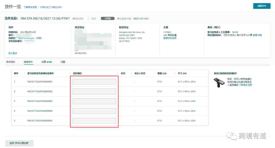Click the teal create shipment button
Viewport: 275px width, 148px height.
262,6
